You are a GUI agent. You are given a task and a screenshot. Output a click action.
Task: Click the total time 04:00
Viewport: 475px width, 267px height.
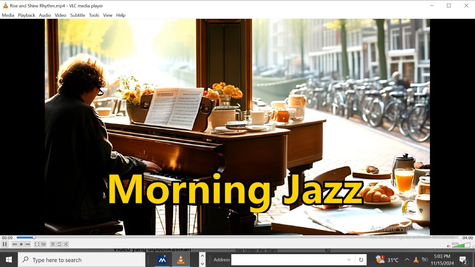[468, 238]
